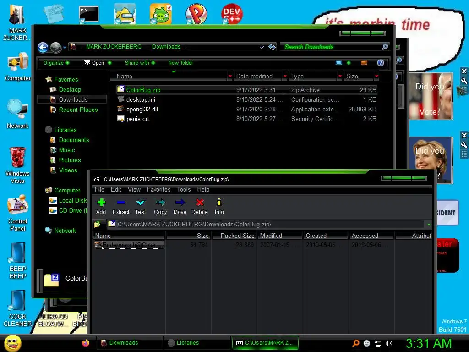Open the Computer desktop icon
469x352 pixels.
click(x=18, y=67)
